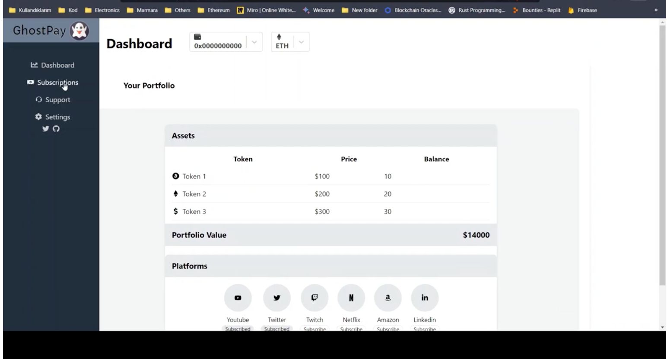Screen dimensions: 667x359
Task: Select the Youtube platform icon
Action: (x=238, y=298)
